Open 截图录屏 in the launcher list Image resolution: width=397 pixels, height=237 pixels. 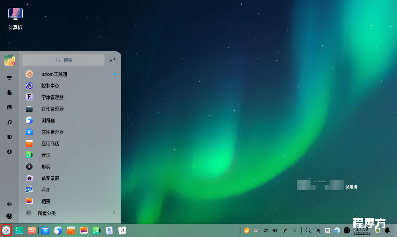tap(70, 178)
